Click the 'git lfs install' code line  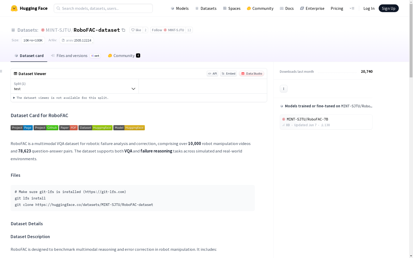(x=30, y=198)
